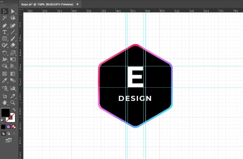Select the Eyedropper tool
The height and width of the screenshot is (159, 243).
click(x=5, y=81)
